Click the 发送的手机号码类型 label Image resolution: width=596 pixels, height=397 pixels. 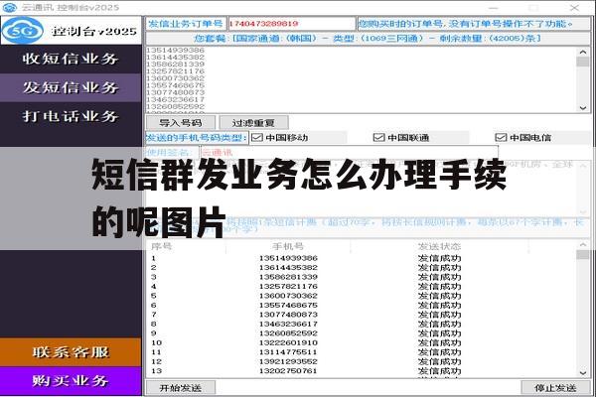(x=197, y=138)
